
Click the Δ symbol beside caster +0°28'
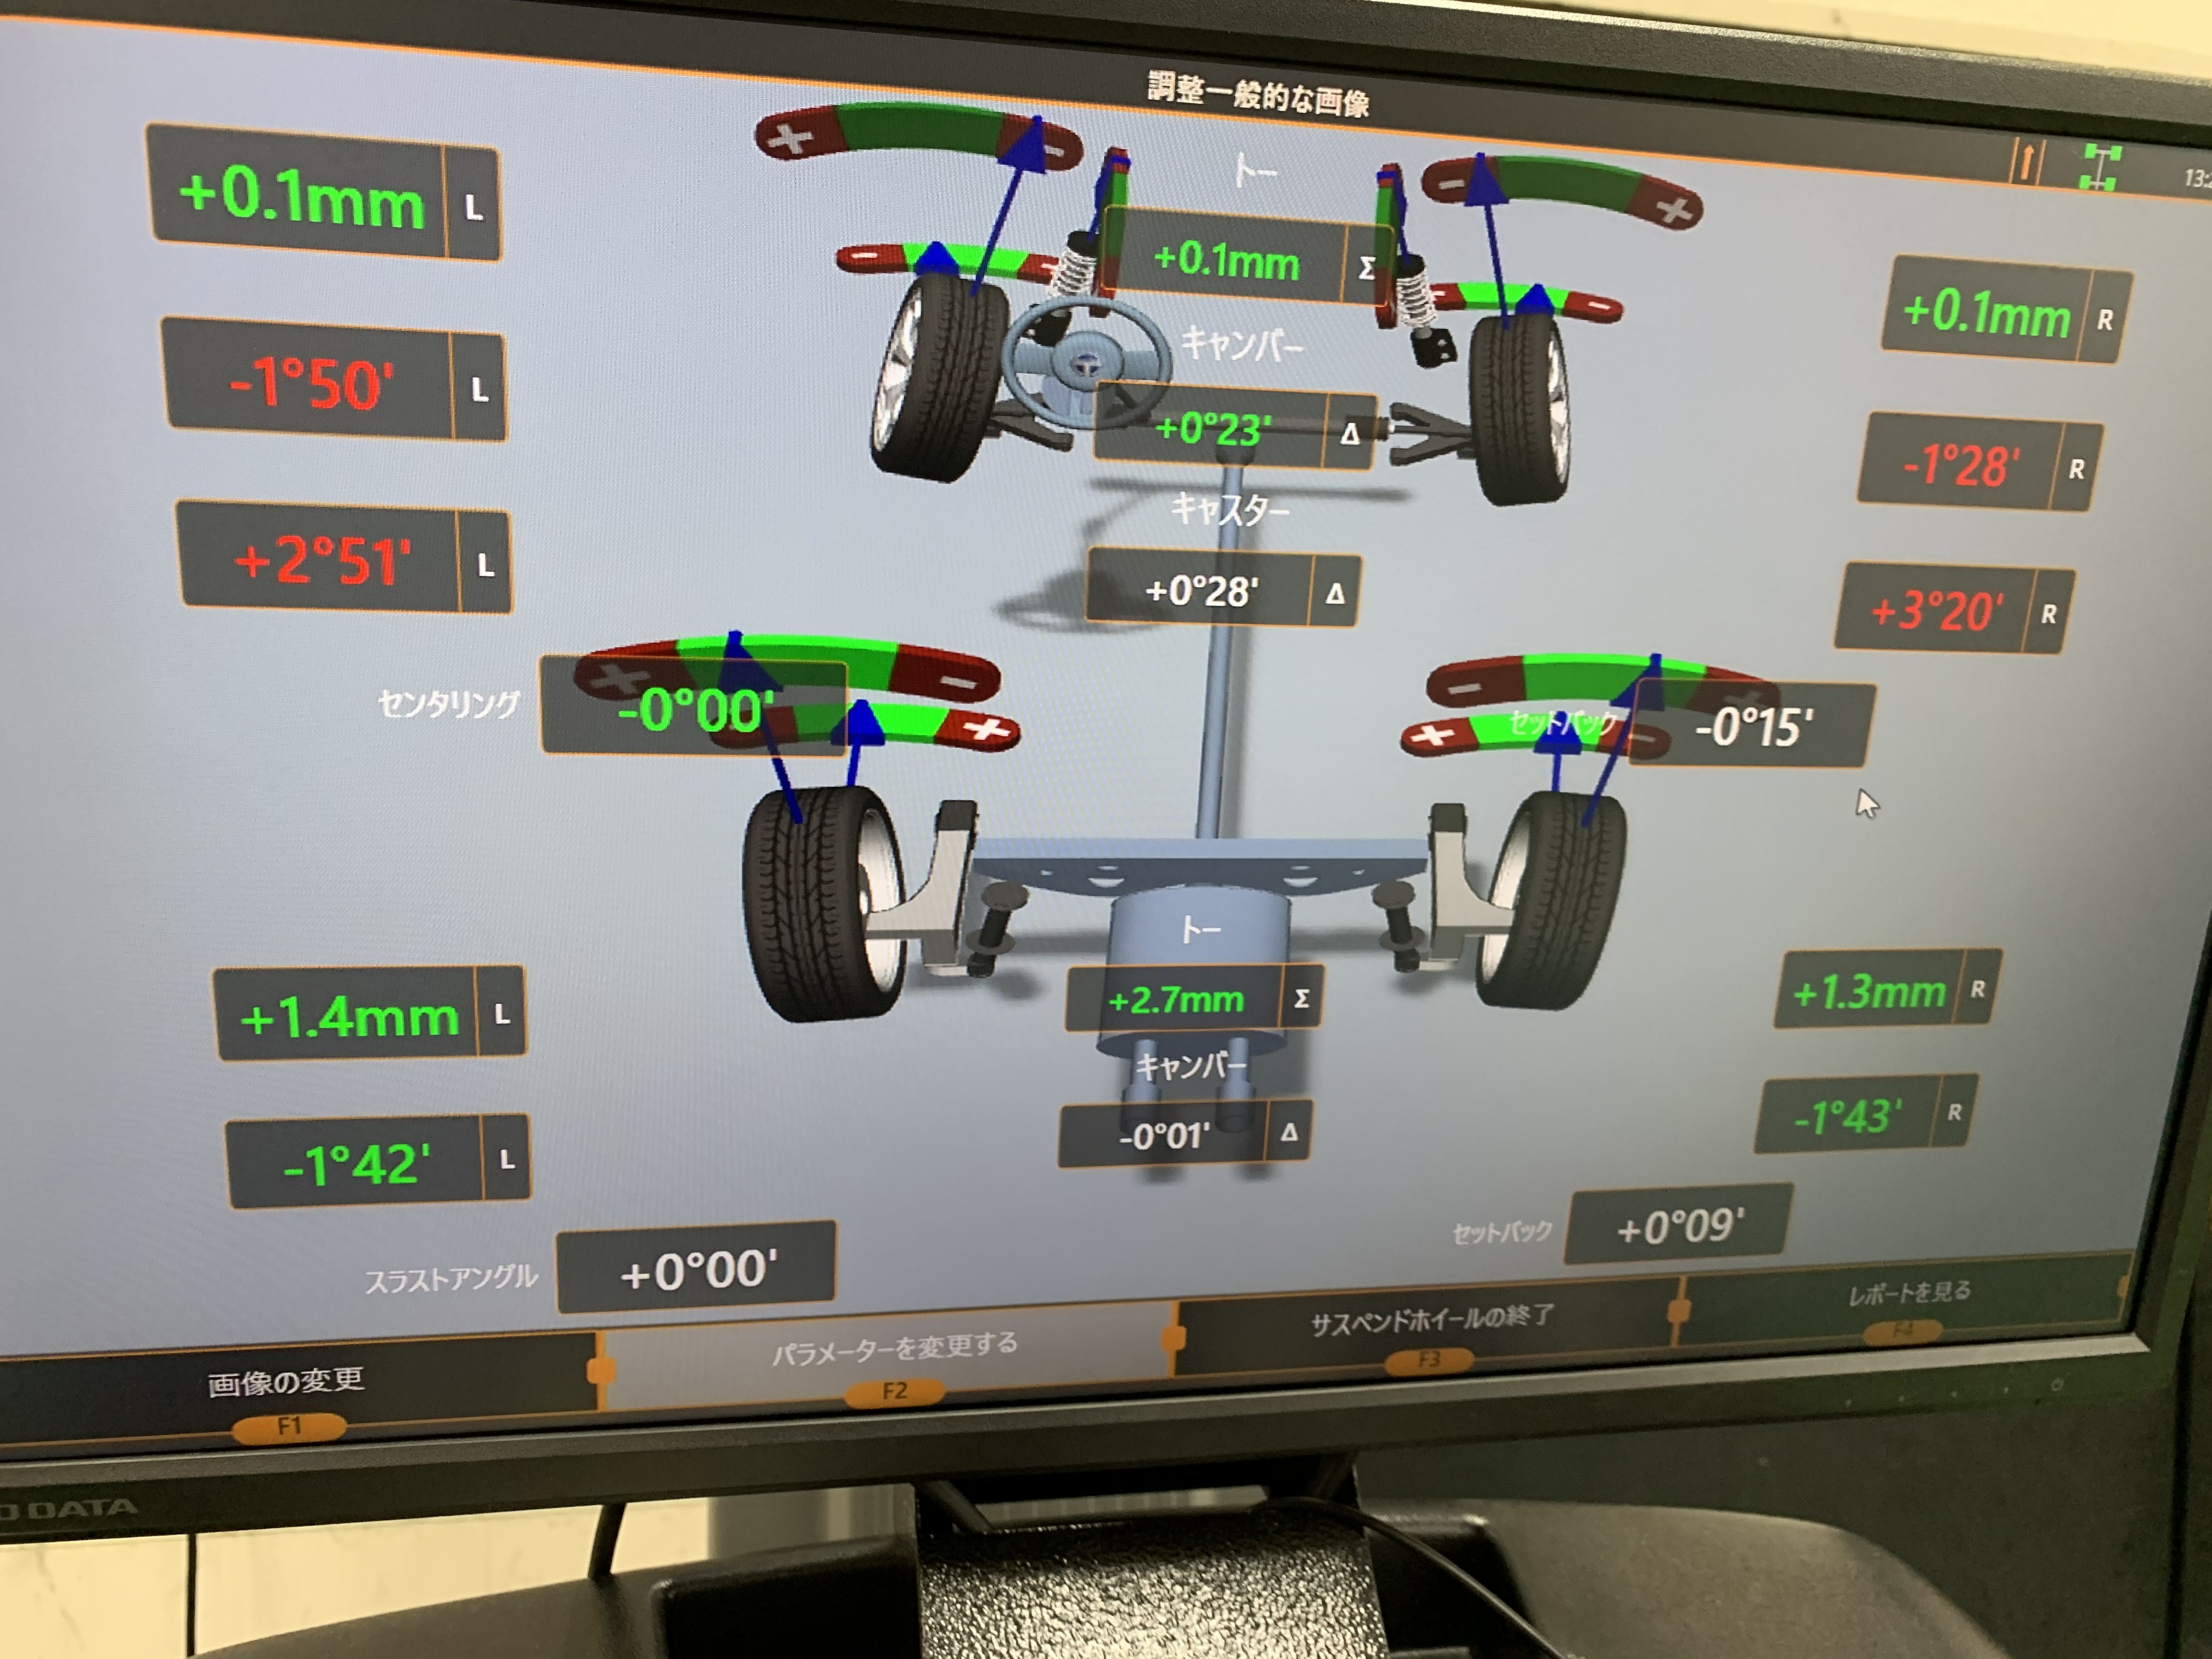point(1335,594)
